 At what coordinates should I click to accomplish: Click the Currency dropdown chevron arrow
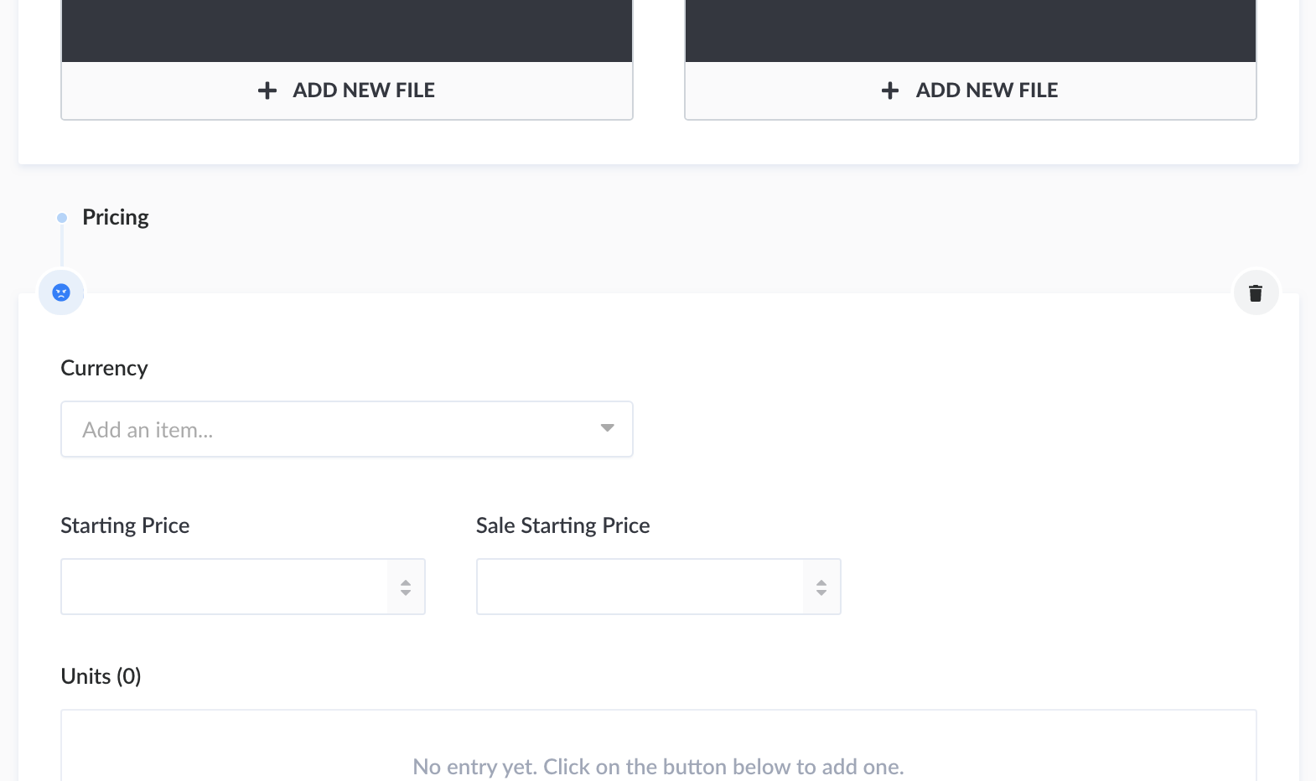click(x=607, y=428)
